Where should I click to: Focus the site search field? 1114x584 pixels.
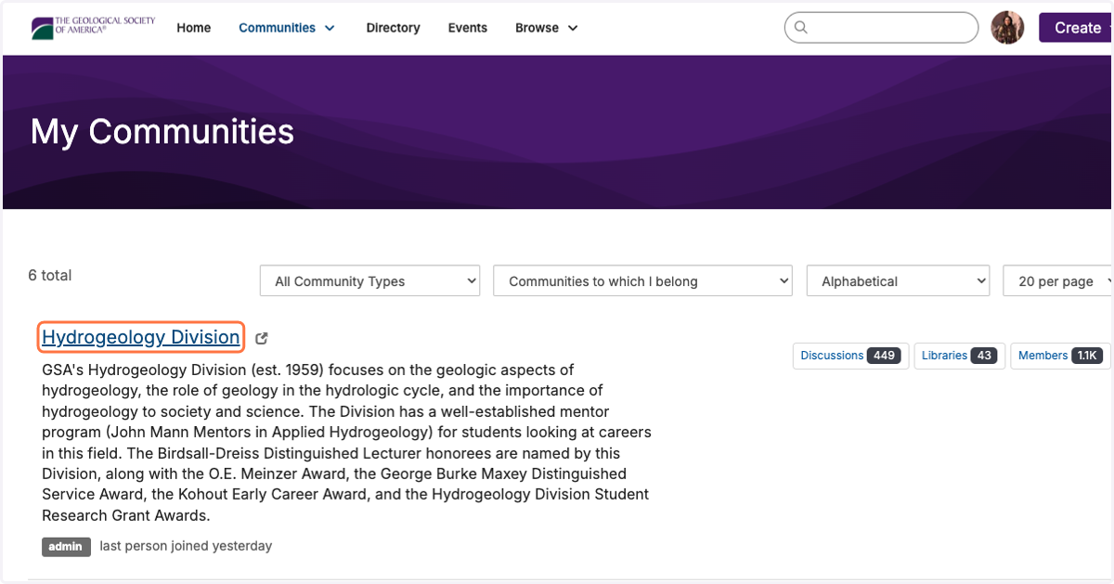(x=881, y=28)
